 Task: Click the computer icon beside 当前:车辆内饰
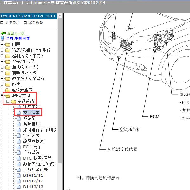pos(2,38)
